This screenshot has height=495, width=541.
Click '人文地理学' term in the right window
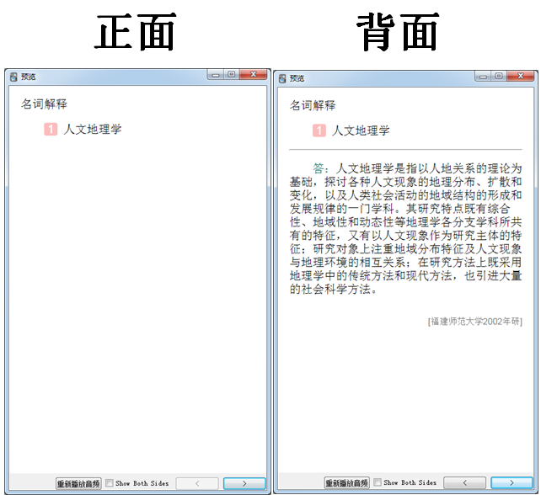pyautogui.click(x=361, y=130)
